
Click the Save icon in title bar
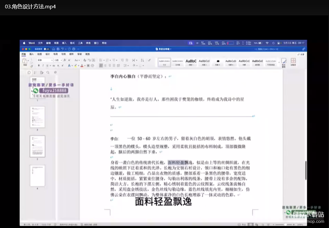58,49
